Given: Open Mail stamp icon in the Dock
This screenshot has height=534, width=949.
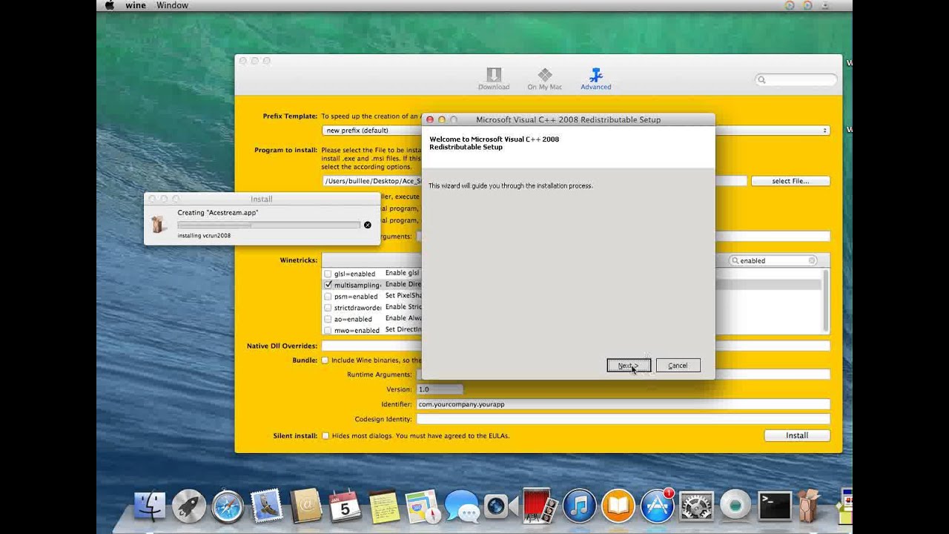Looking at the screenshot, I should click(266, 505).
